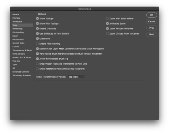The width and height of the screenshot is (169, 133).
Task: Open the Performance preferences section
Action: click(x=18, y=39)
